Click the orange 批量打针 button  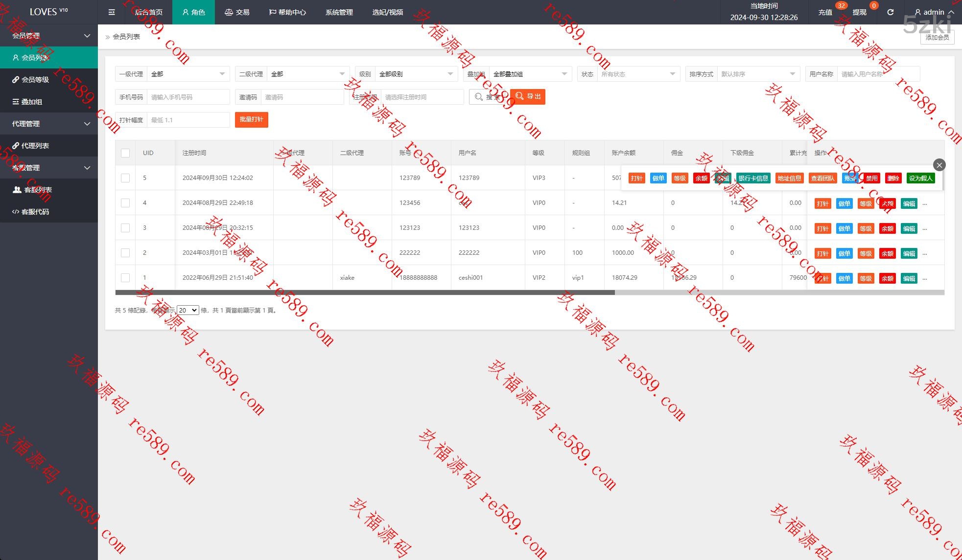pos(251,120)
